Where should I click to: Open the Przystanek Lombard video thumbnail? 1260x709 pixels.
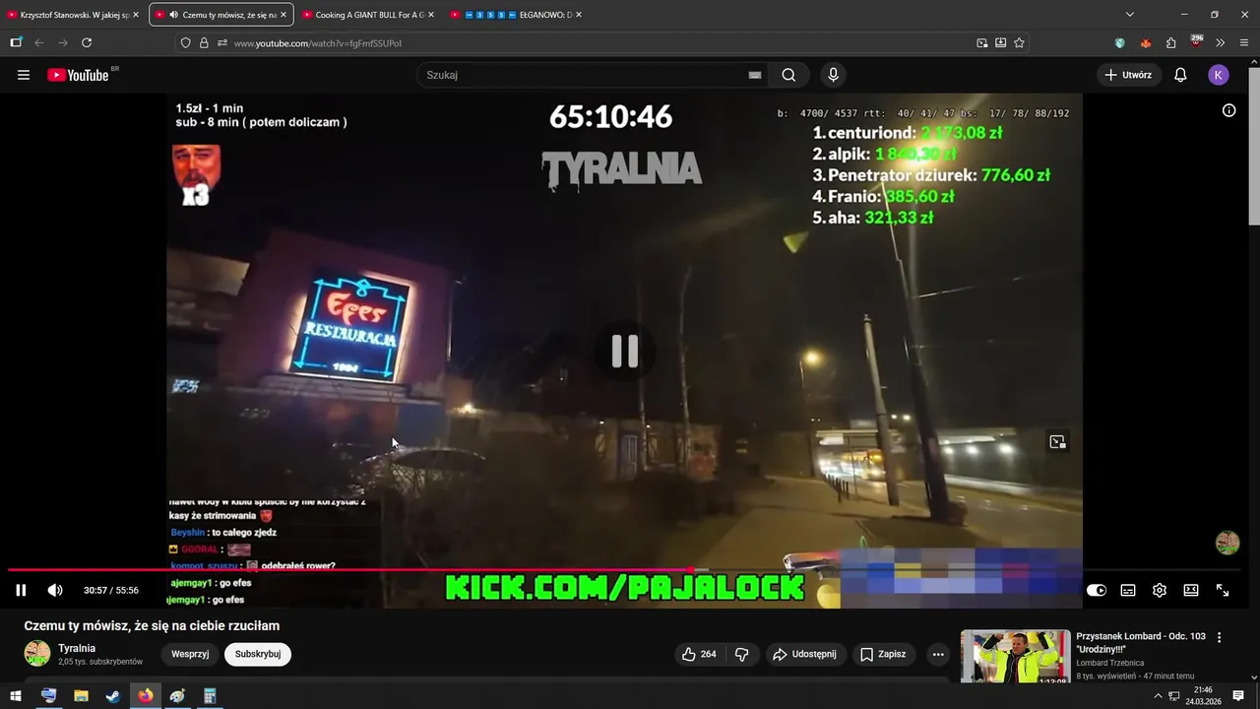tap(1015, 656)
